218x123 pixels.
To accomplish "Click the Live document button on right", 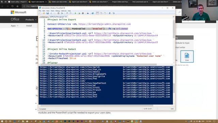I will [187, 56].
